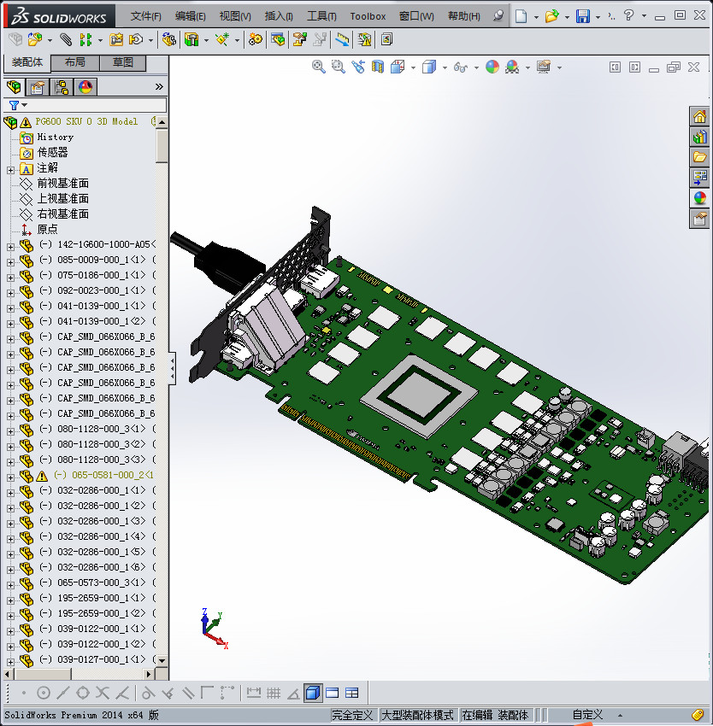Switch to the 布局 tab
This screenshot has width=713, height=726.
(75, 62)
